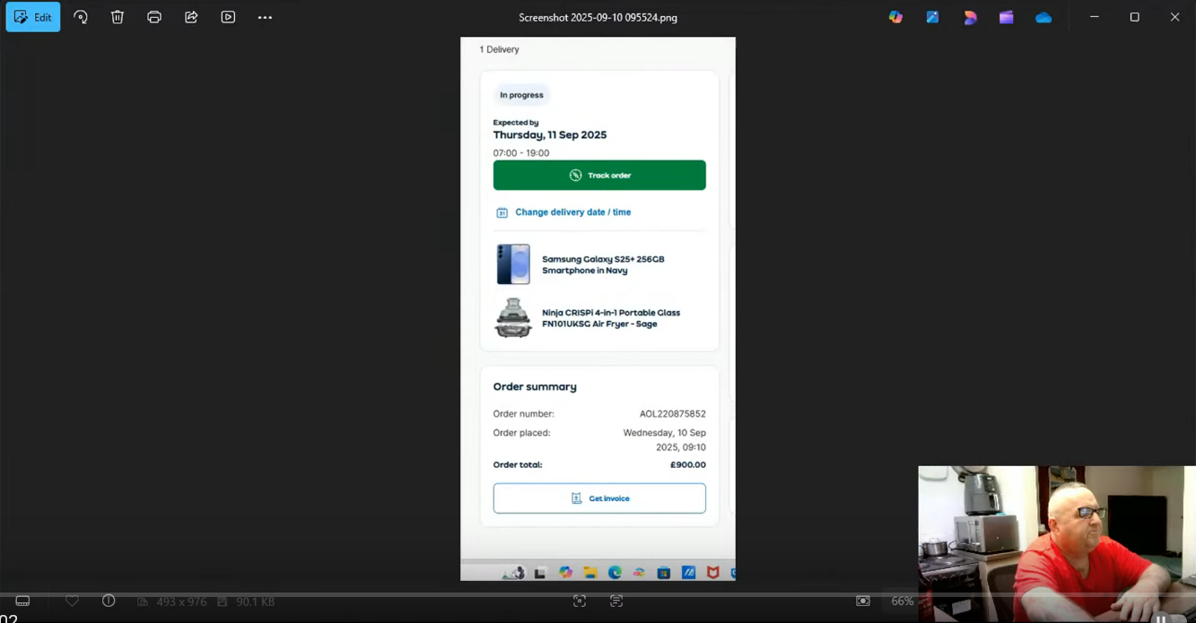Click the fit-to-window icon beside the zoom percentage

coord(863,601)
